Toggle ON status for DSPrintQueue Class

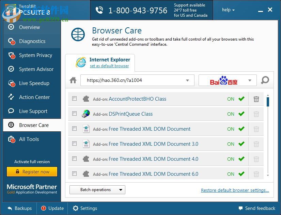click(236, 114)
